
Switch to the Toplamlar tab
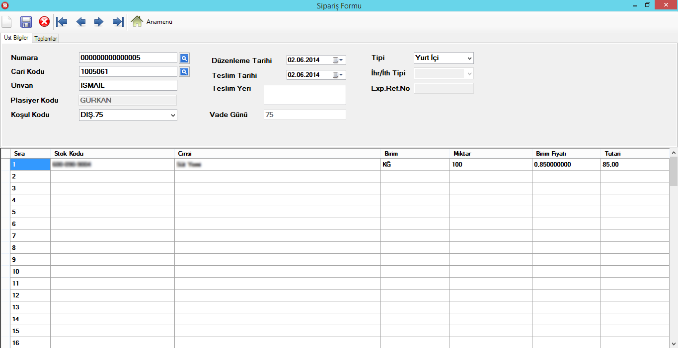point(46,39)
